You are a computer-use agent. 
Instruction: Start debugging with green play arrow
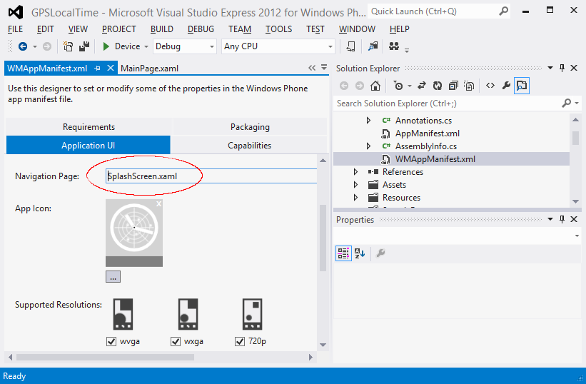pyautogui.click(x=106, y=46)
